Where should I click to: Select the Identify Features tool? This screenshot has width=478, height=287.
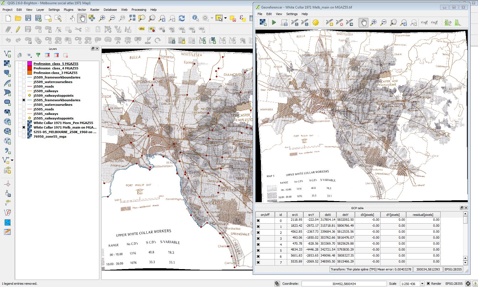coord(195,18)
